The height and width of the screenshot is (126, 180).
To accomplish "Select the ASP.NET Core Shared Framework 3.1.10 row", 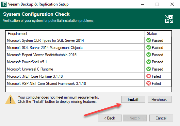I will [x=89, y=84].
